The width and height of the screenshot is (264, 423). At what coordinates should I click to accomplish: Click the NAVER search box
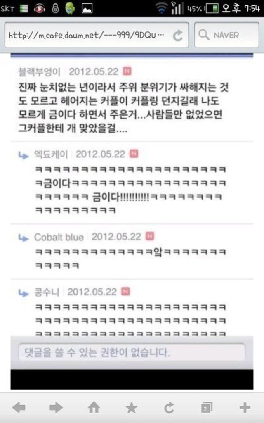coord(226,35)
